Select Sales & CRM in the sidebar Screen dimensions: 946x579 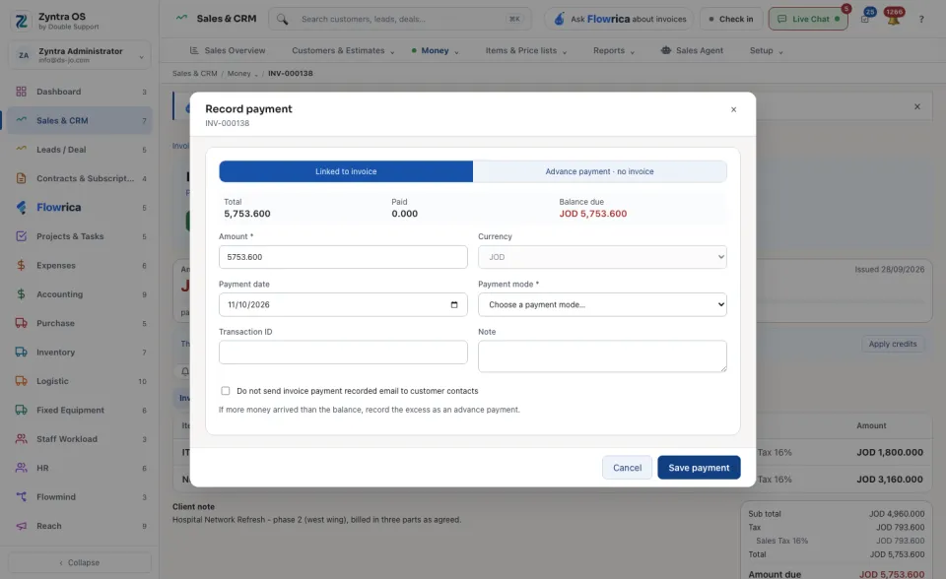click(80, 120)
